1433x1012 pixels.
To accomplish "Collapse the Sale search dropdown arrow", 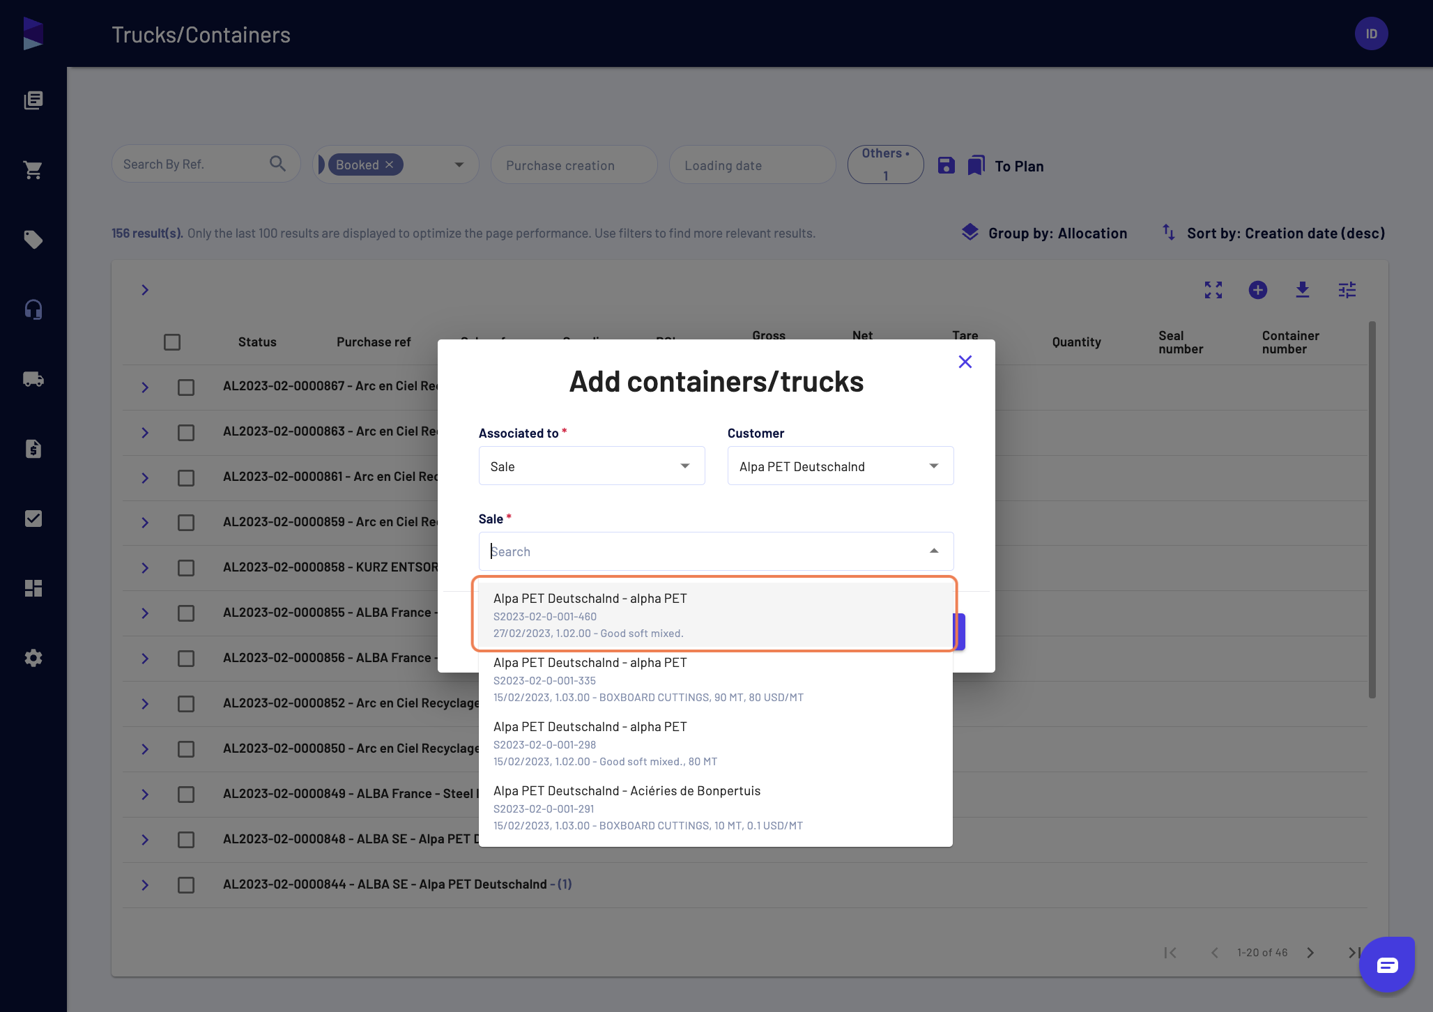I will point(934,551).
